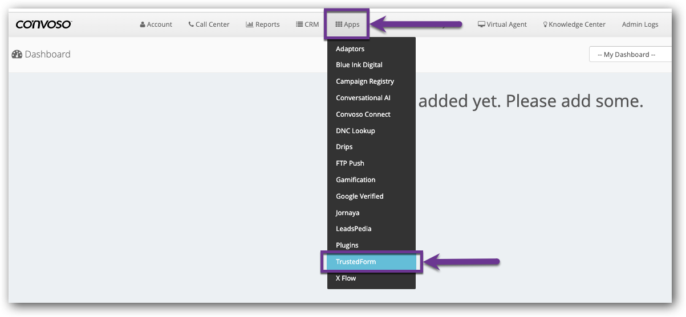Click the Convoso logo
Image resolution: width=686 pixels, height=317 pixels.
[44, 24]
